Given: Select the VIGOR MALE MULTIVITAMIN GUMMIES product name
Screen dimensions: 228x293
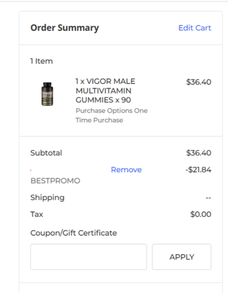Looking at the screenshot, I should 105,90.
